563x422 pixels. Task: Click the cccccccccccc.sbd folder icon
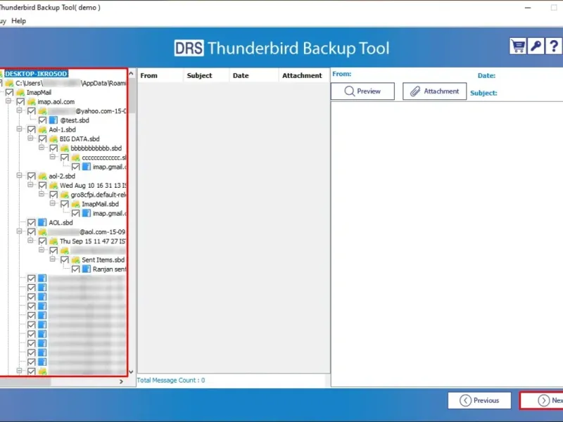(x=75, y=158)
